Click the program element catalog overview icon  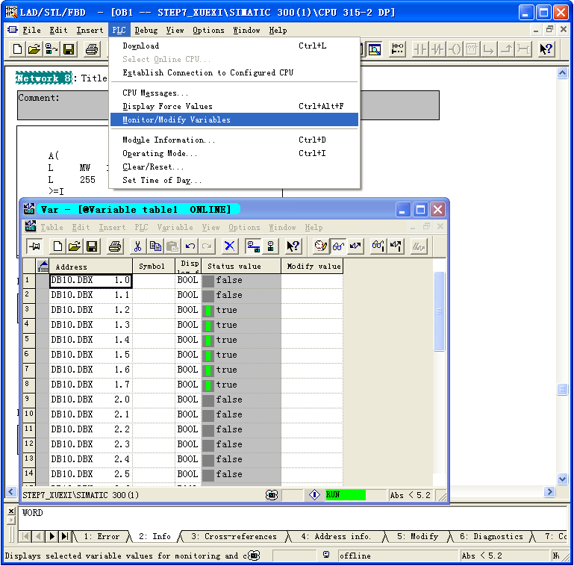coord(375,49)
